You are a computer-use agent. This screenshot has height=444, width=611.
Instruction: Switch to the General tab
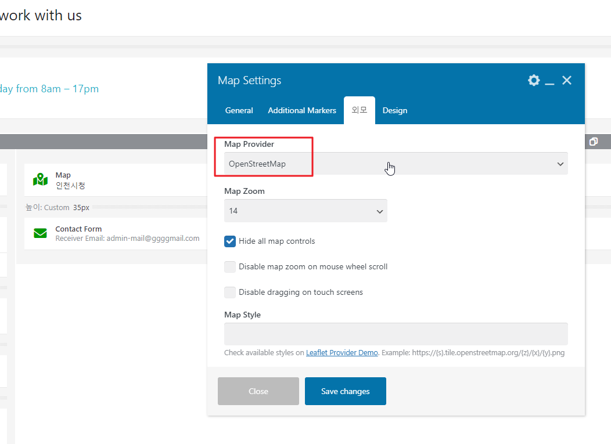[239, 111]
